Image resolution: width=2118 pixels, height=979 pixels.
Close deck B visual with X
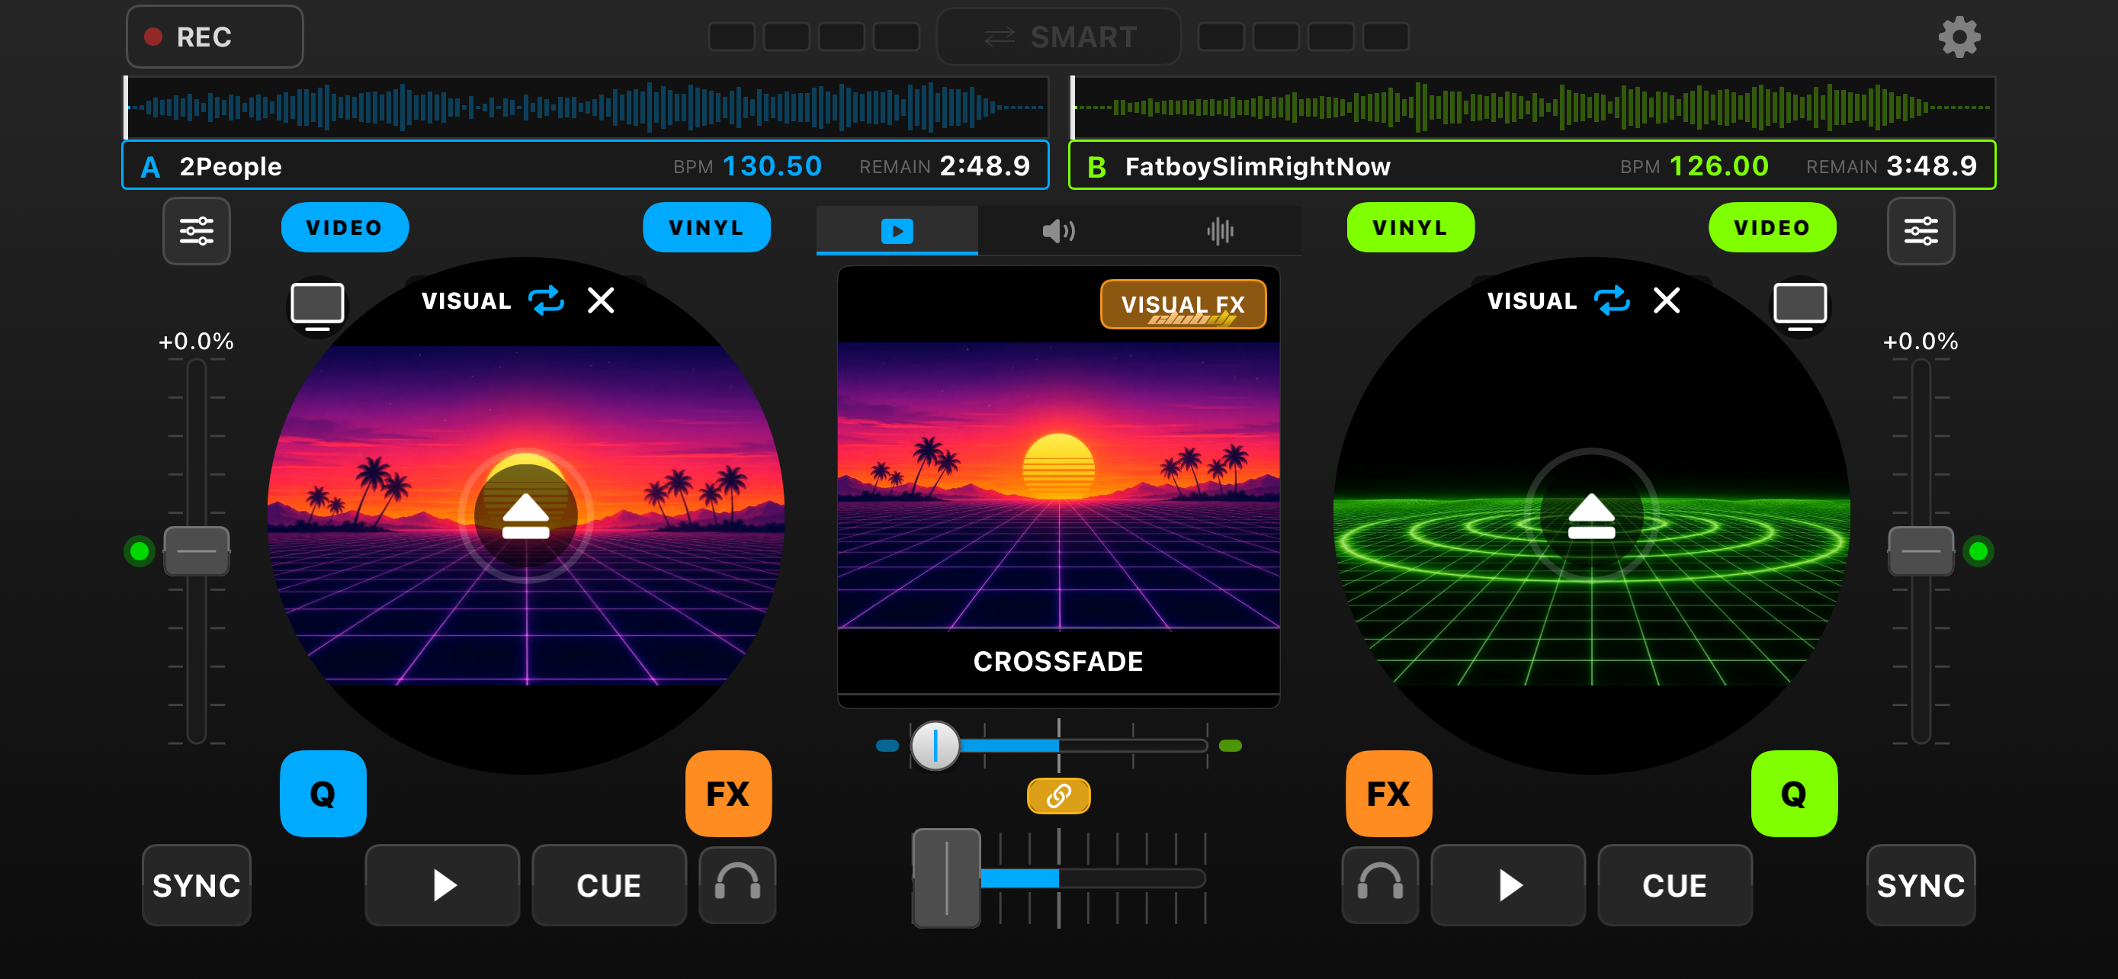coord(1667,301)
